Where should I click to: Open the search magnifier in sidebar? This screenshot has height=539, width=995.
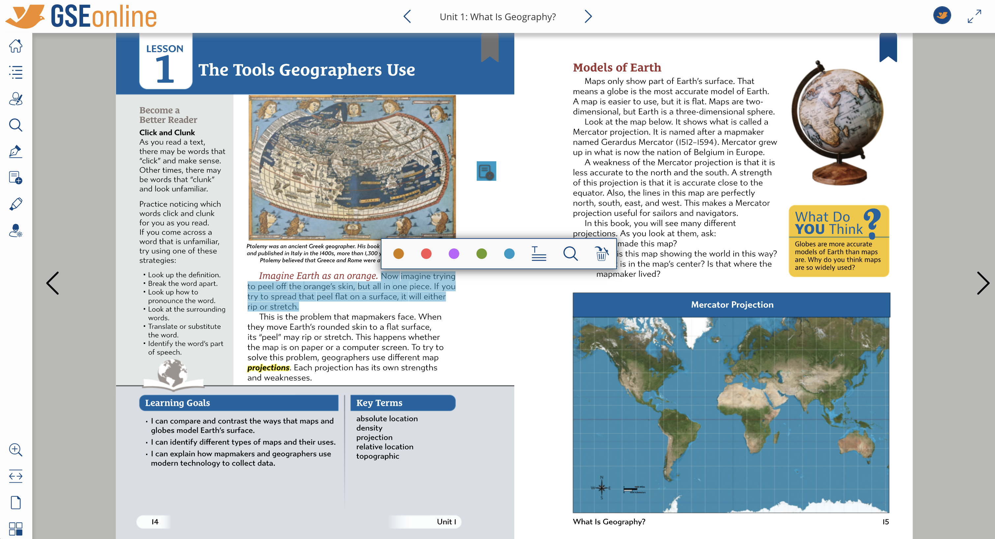(16, 125)
